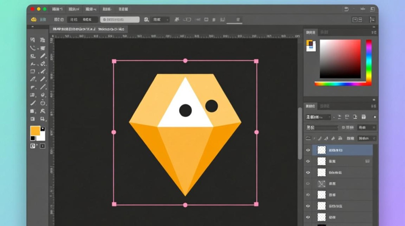
Task: Click the badge icon on the second layer row
Action: (x=367, y=161)
